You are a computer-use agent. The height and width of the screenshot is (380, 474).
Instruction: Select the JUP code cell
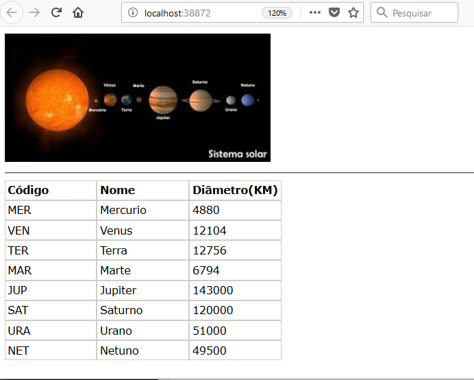click(x=51, y=290)
